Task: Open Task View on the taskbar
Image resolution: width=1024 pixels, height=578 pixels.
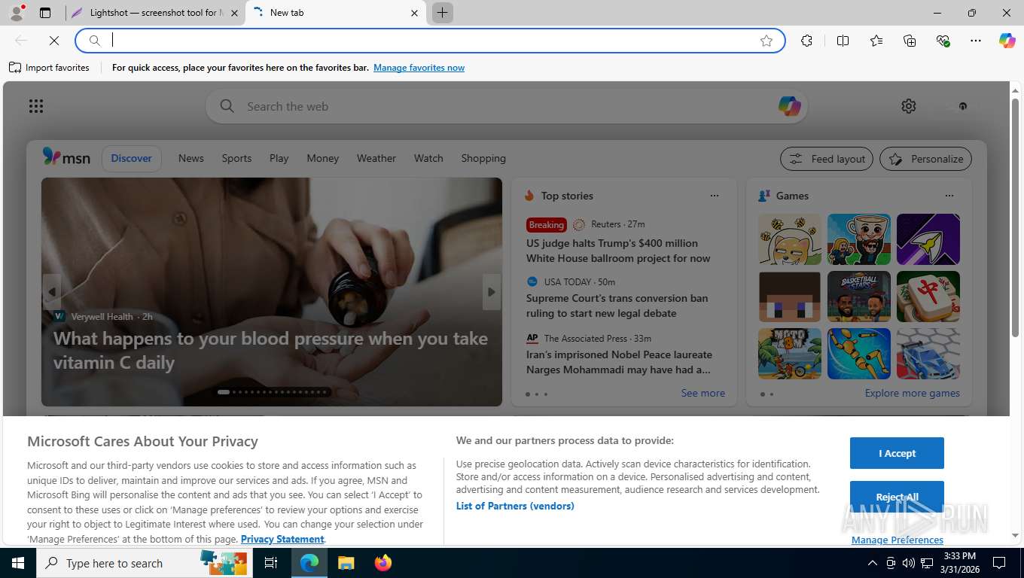Action: coord(271,563)
